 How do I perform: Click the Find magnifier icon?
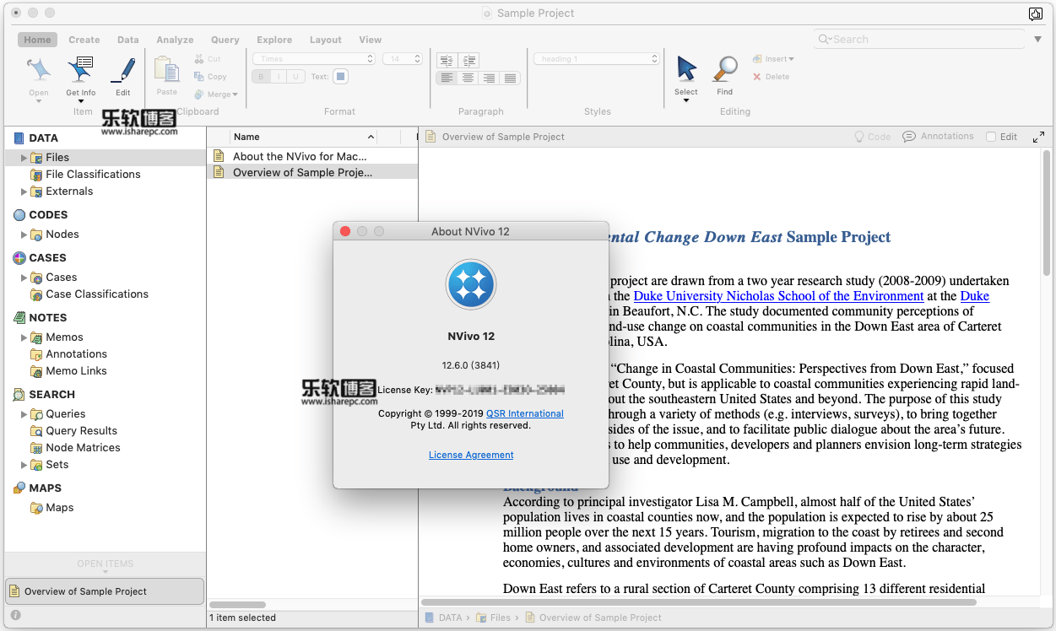point(725,69)
